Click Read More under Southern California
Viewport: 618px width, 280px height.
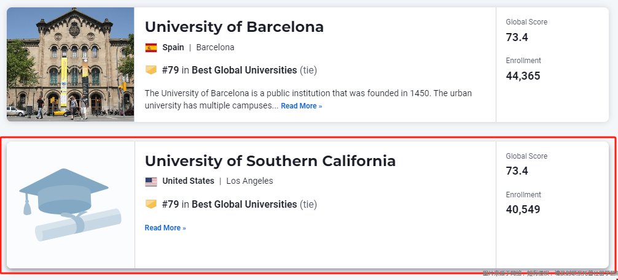[165, 228]
